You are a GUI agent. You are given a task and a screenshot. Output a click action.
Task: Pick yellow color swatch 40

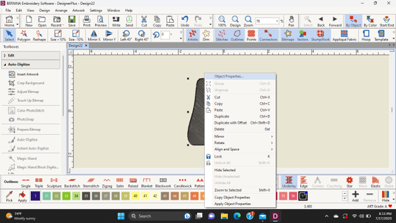pyautogui.click(x=135, y=196)
